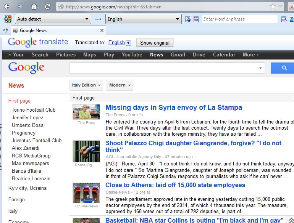The image size is (294, 223).
Task: Open the browser home page icon
Action: point(34,6)
